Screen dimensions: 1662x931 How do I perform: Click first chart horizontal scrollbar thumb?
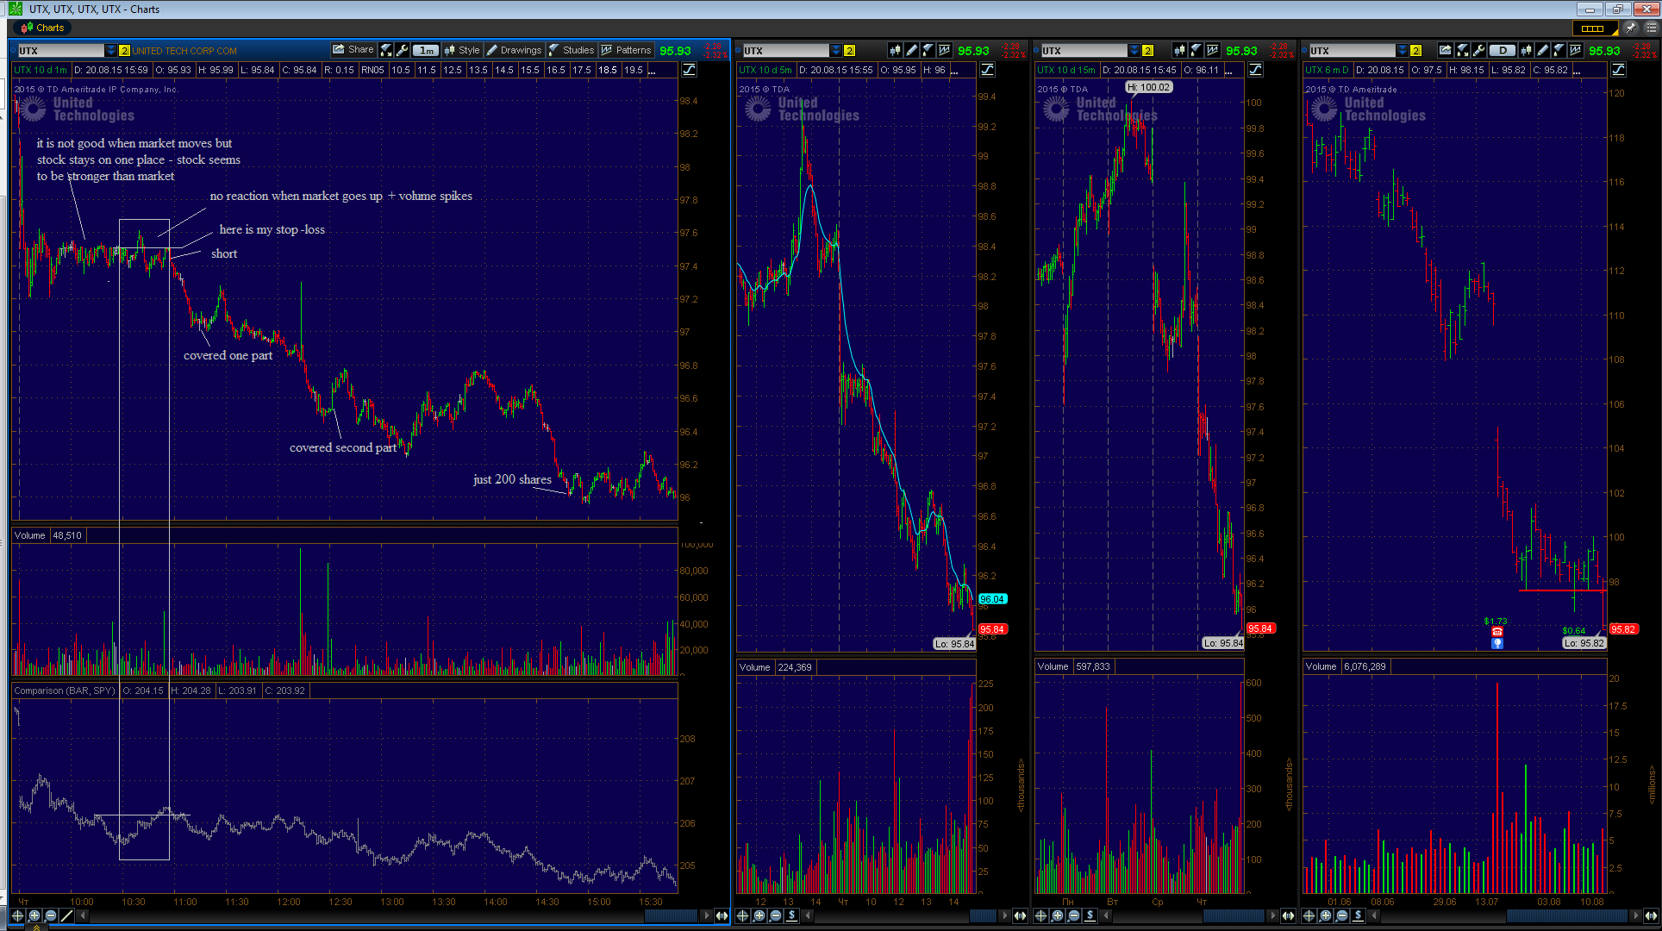point(671,915)
